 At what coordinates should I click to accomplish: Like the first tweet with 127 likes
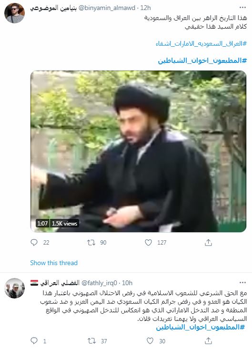point(148,242)
